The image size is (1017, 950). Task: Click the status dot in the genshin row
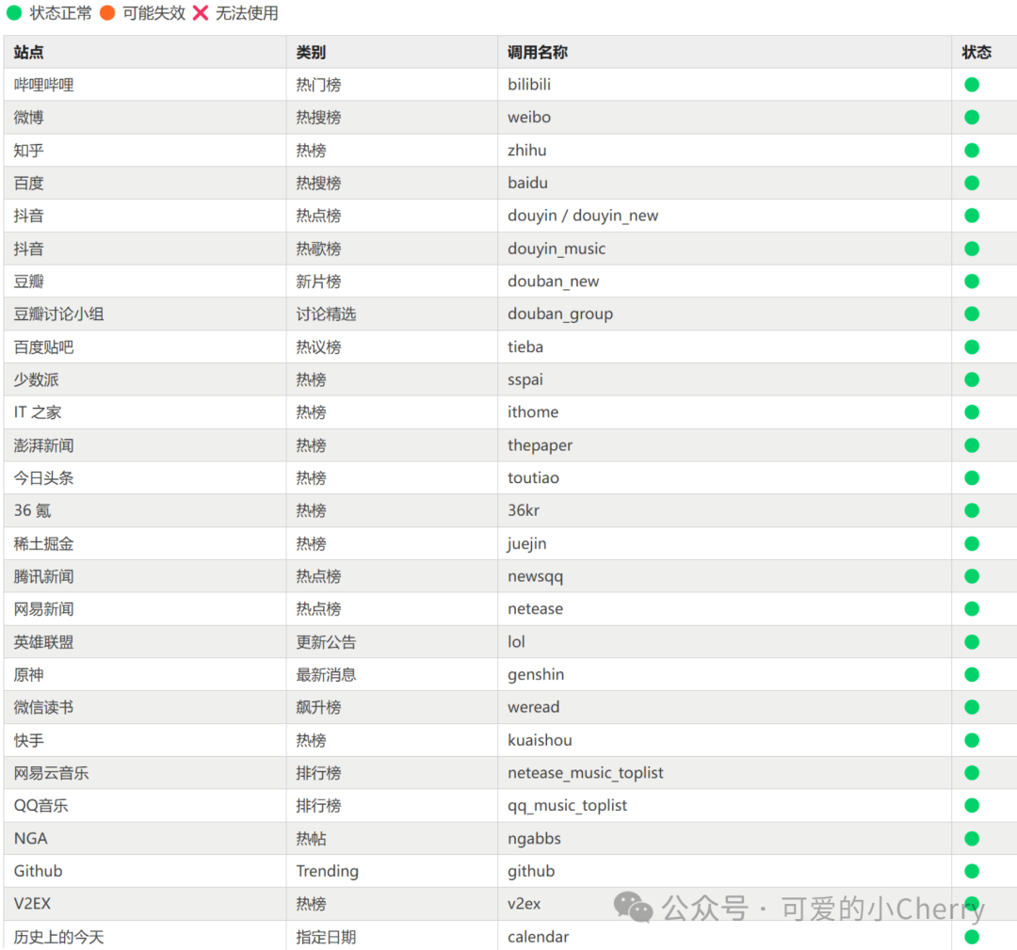(x=972, y=674)
